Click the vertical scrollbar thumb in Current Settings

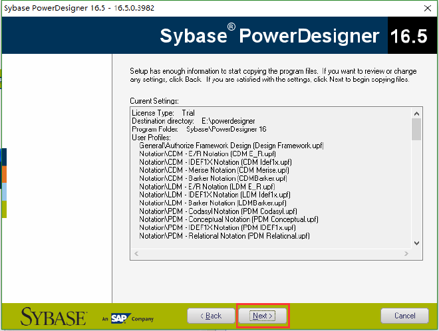(416, 129)
